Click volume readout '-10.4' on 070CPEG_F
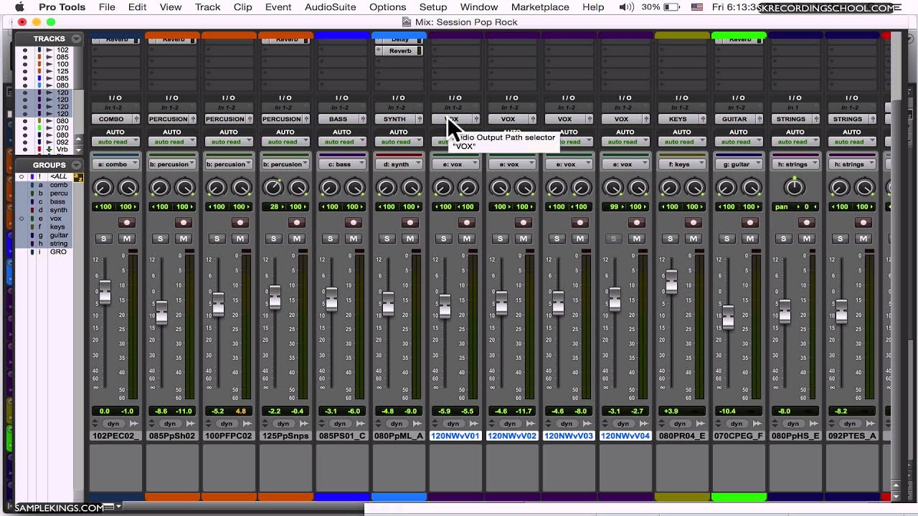This screenshot has width=918, height=516. pyautogui.click(x=726, y=411)
